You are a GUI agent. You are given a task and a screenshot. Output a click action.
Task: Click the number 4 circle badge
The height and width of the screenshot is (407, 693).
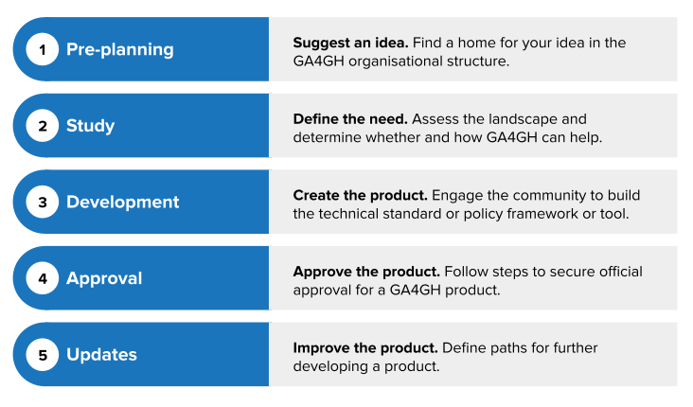point(42,278)
